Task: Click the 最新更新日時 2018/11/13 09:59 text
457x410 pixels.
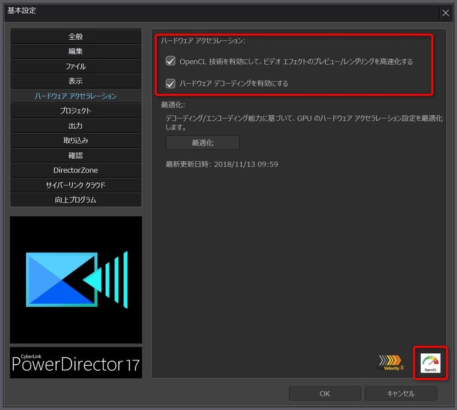Action: click(222, 164)
